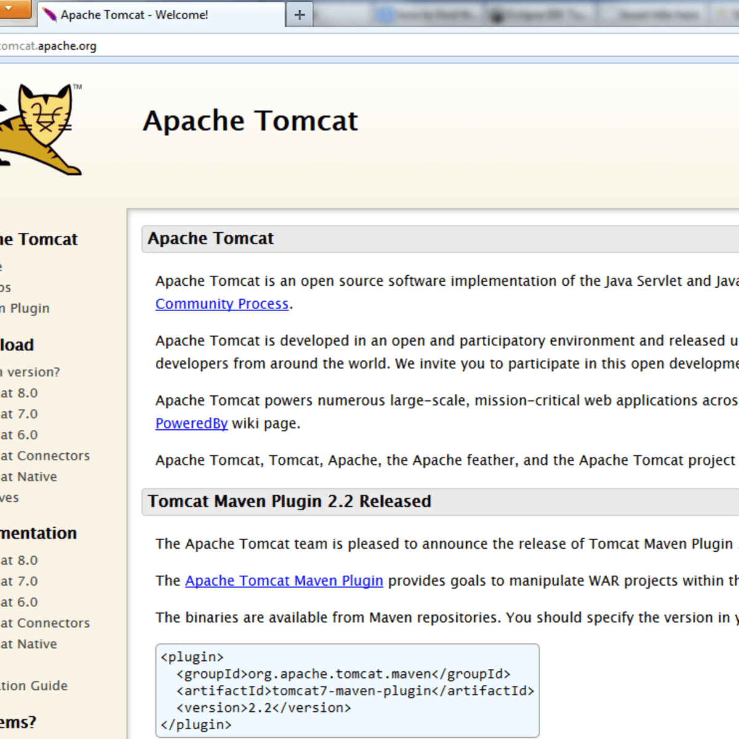
Task: Open Tomcat 8.0 under the Documentation section
Action: coord(19,560)
